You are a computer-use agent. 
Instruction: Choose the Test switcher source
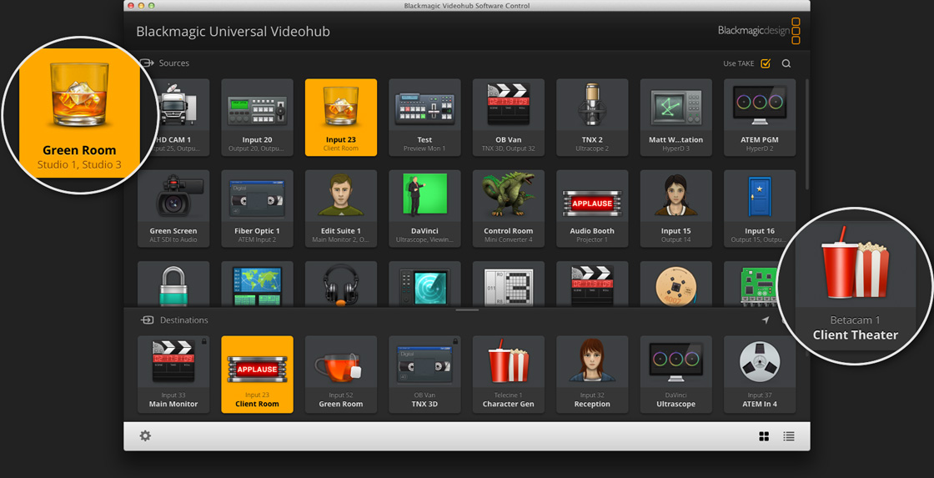point(424,118)
